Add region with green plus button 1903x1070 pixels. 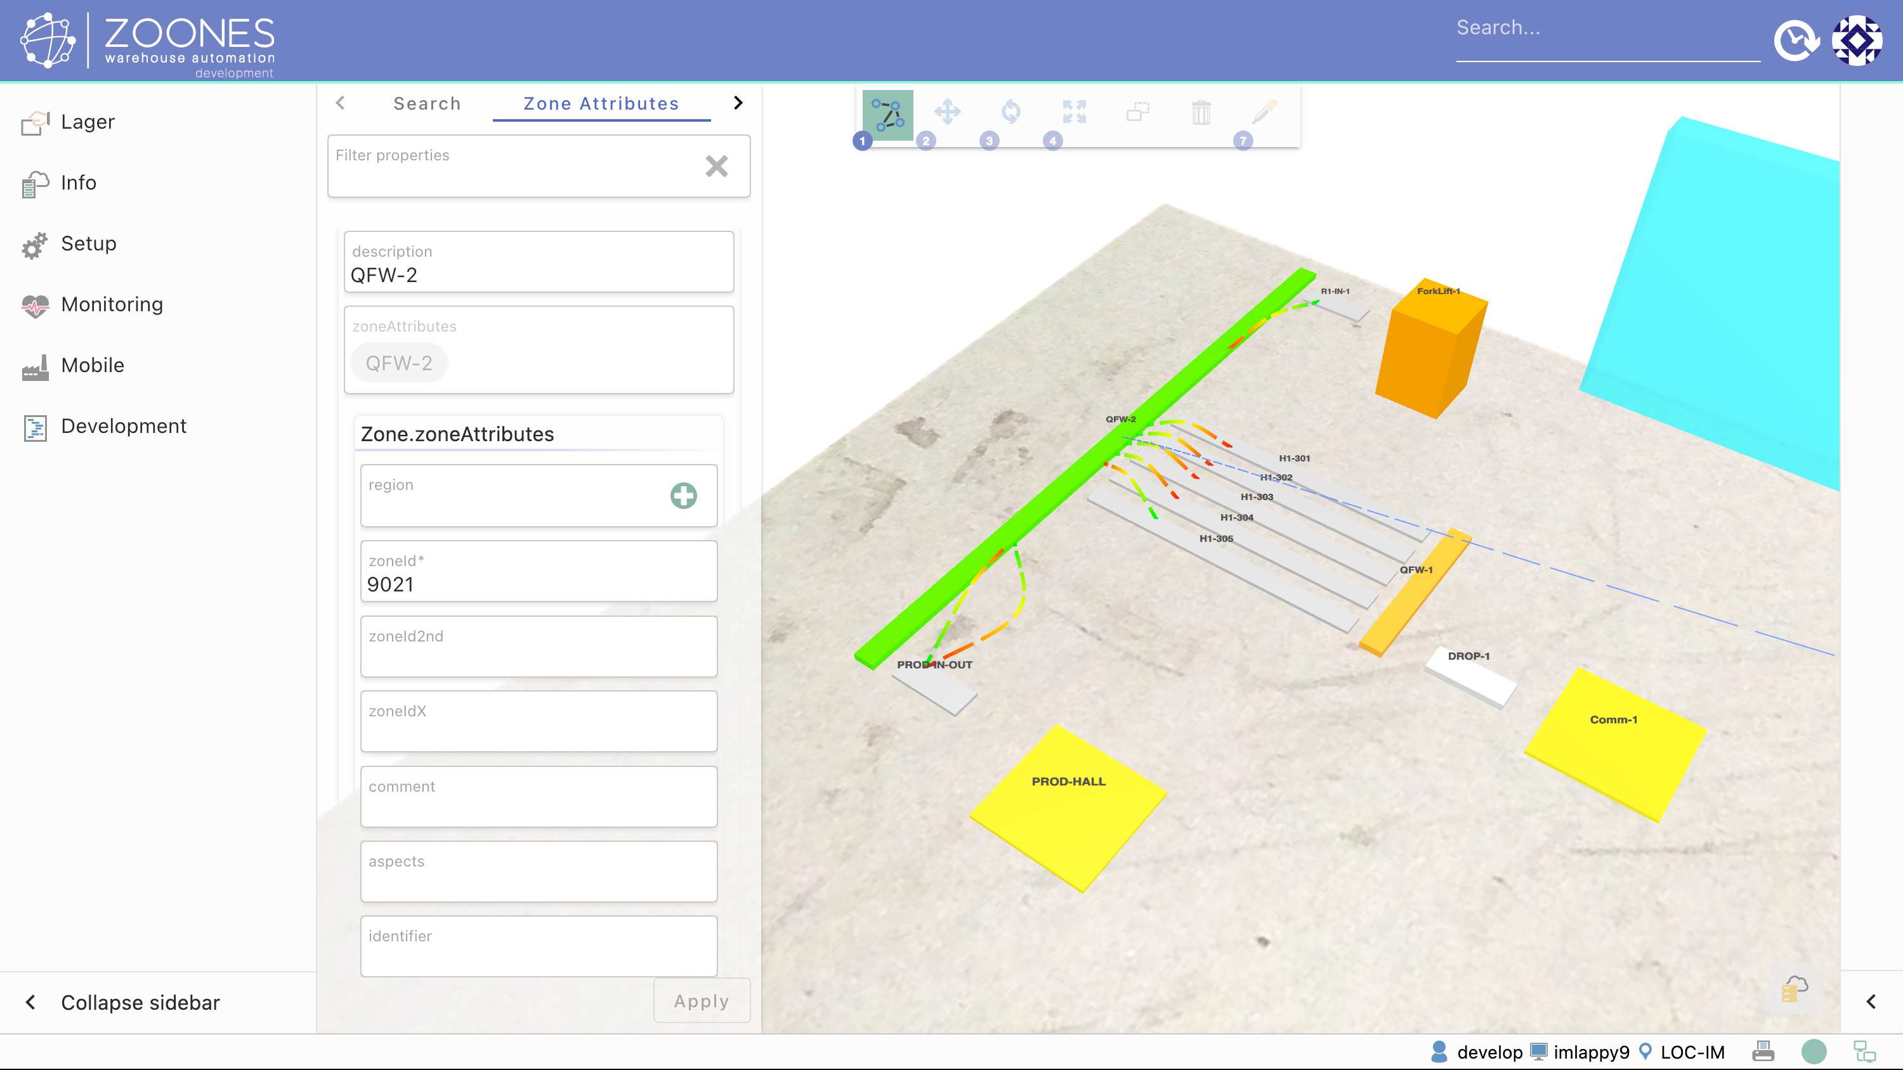tap(683, 496)
